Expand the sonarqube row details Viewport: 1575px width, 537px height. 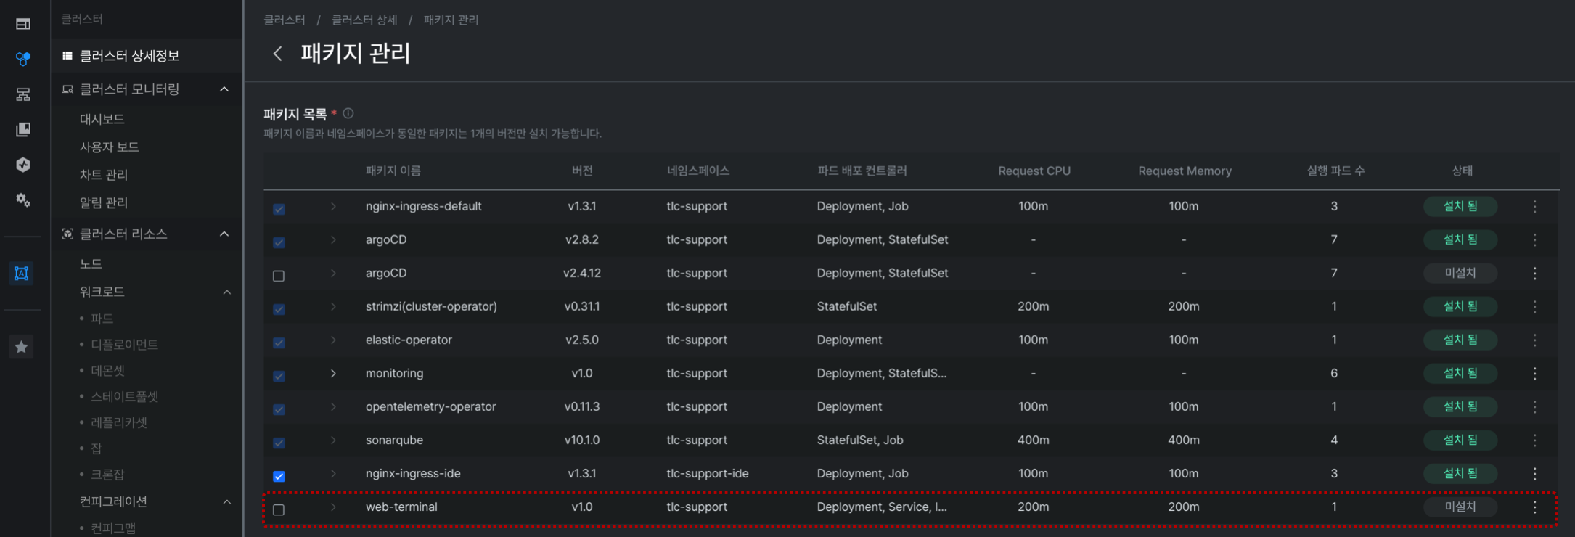[333, 440]
